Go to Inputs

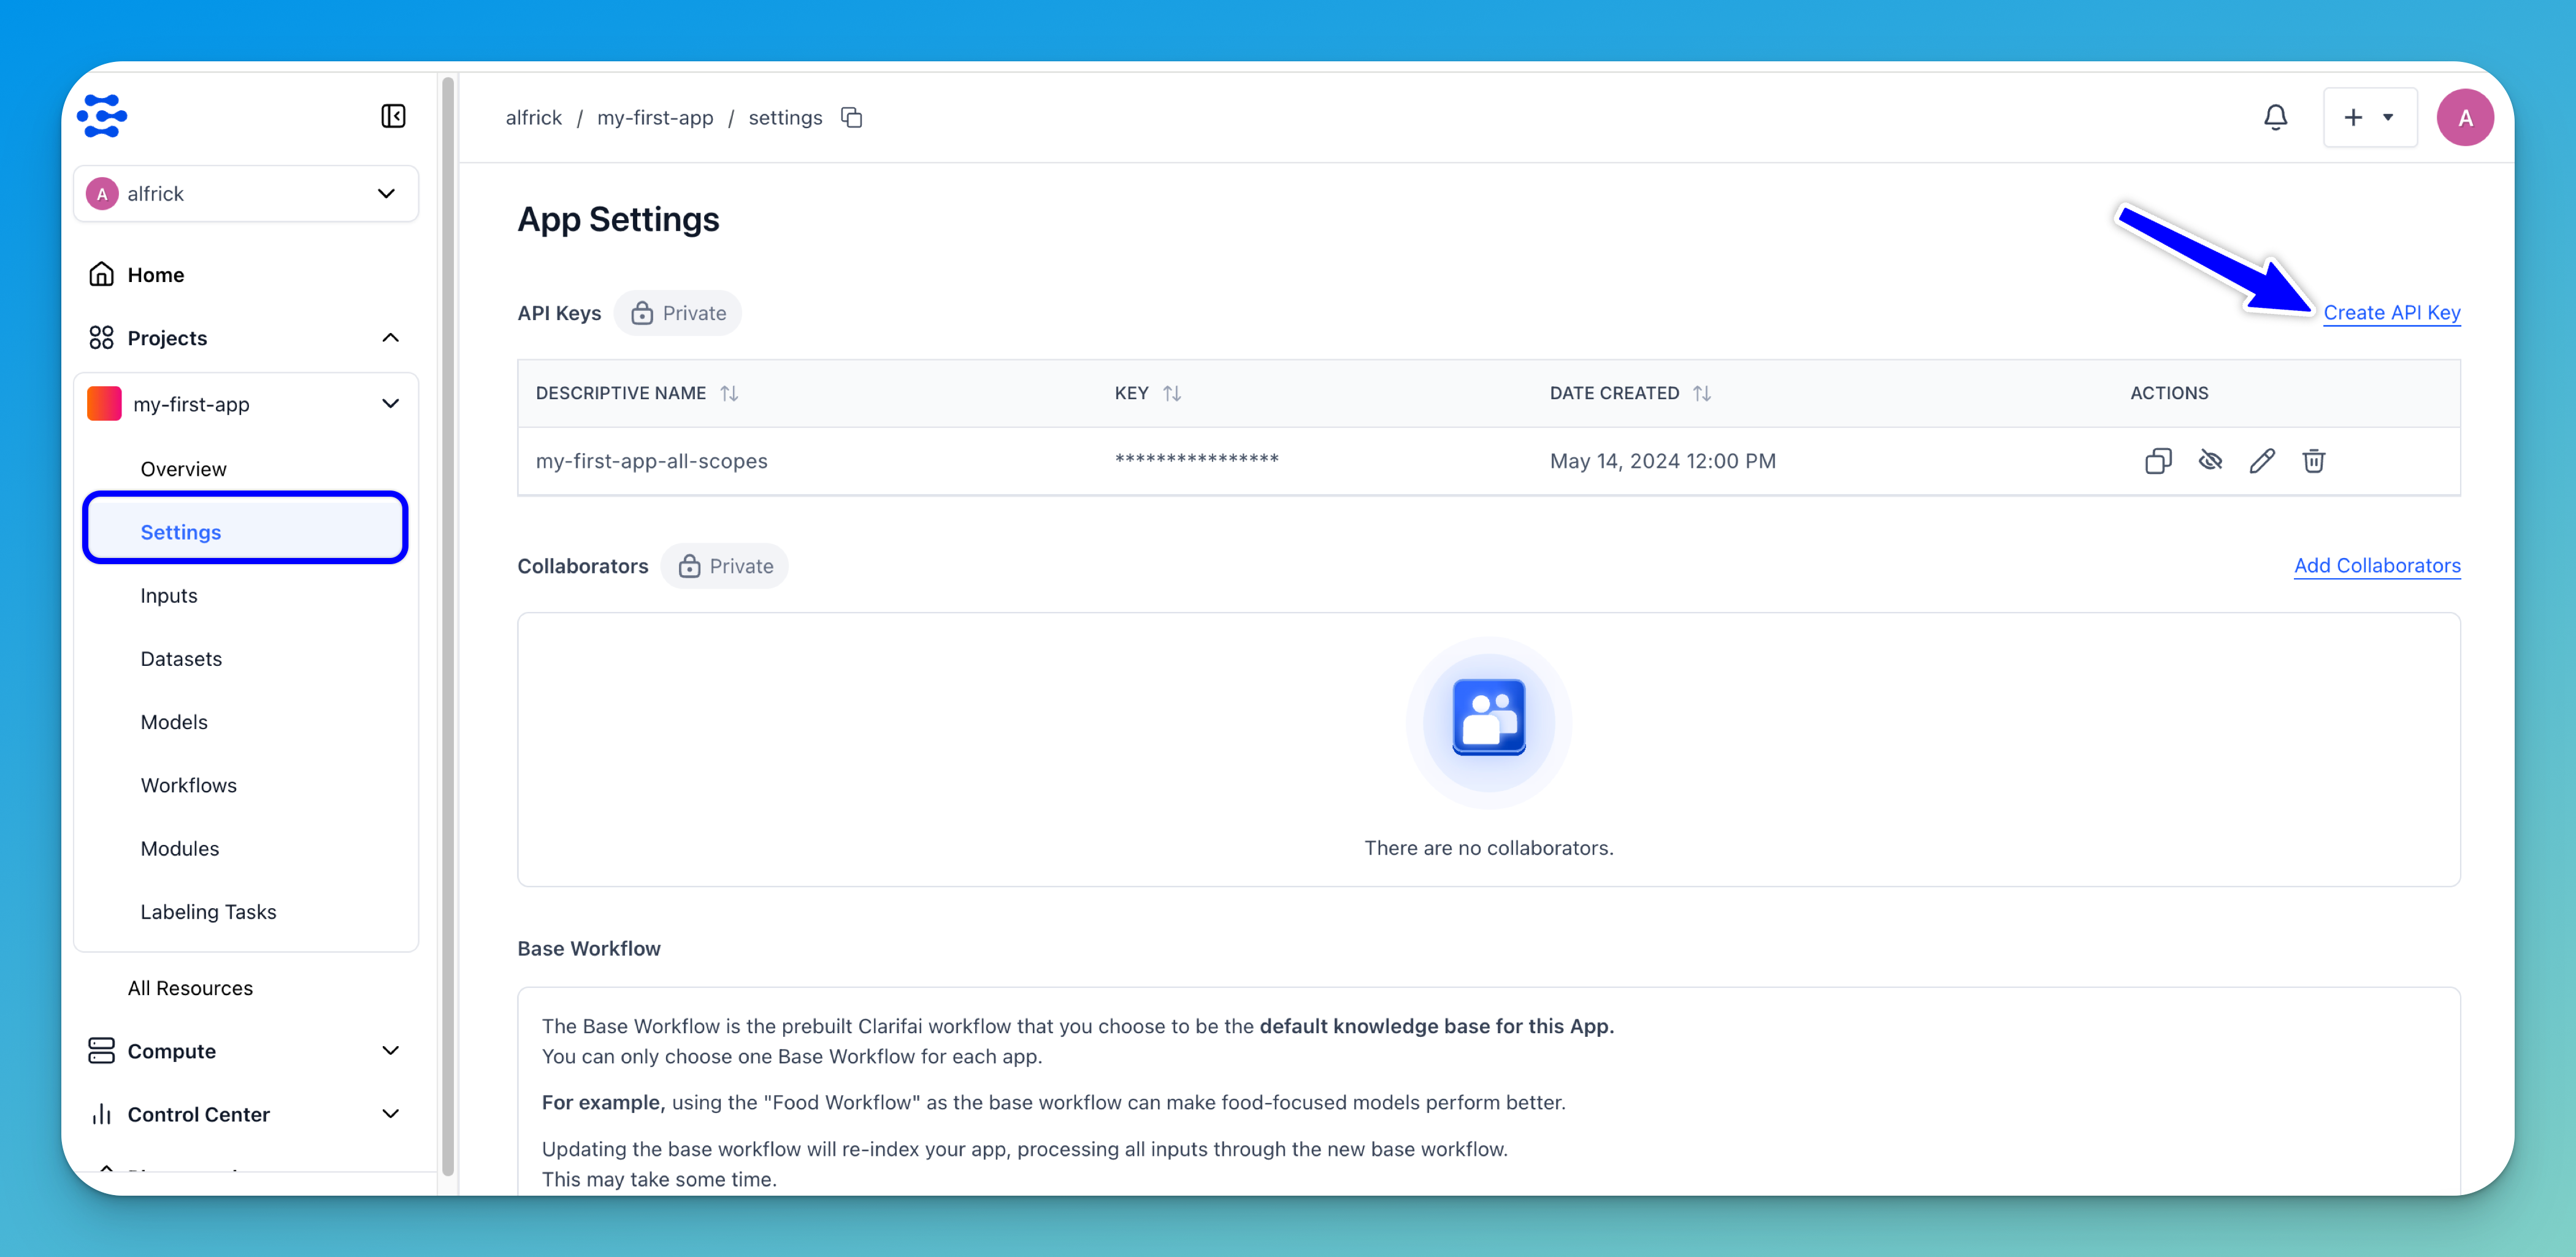[x=168, y=595]
